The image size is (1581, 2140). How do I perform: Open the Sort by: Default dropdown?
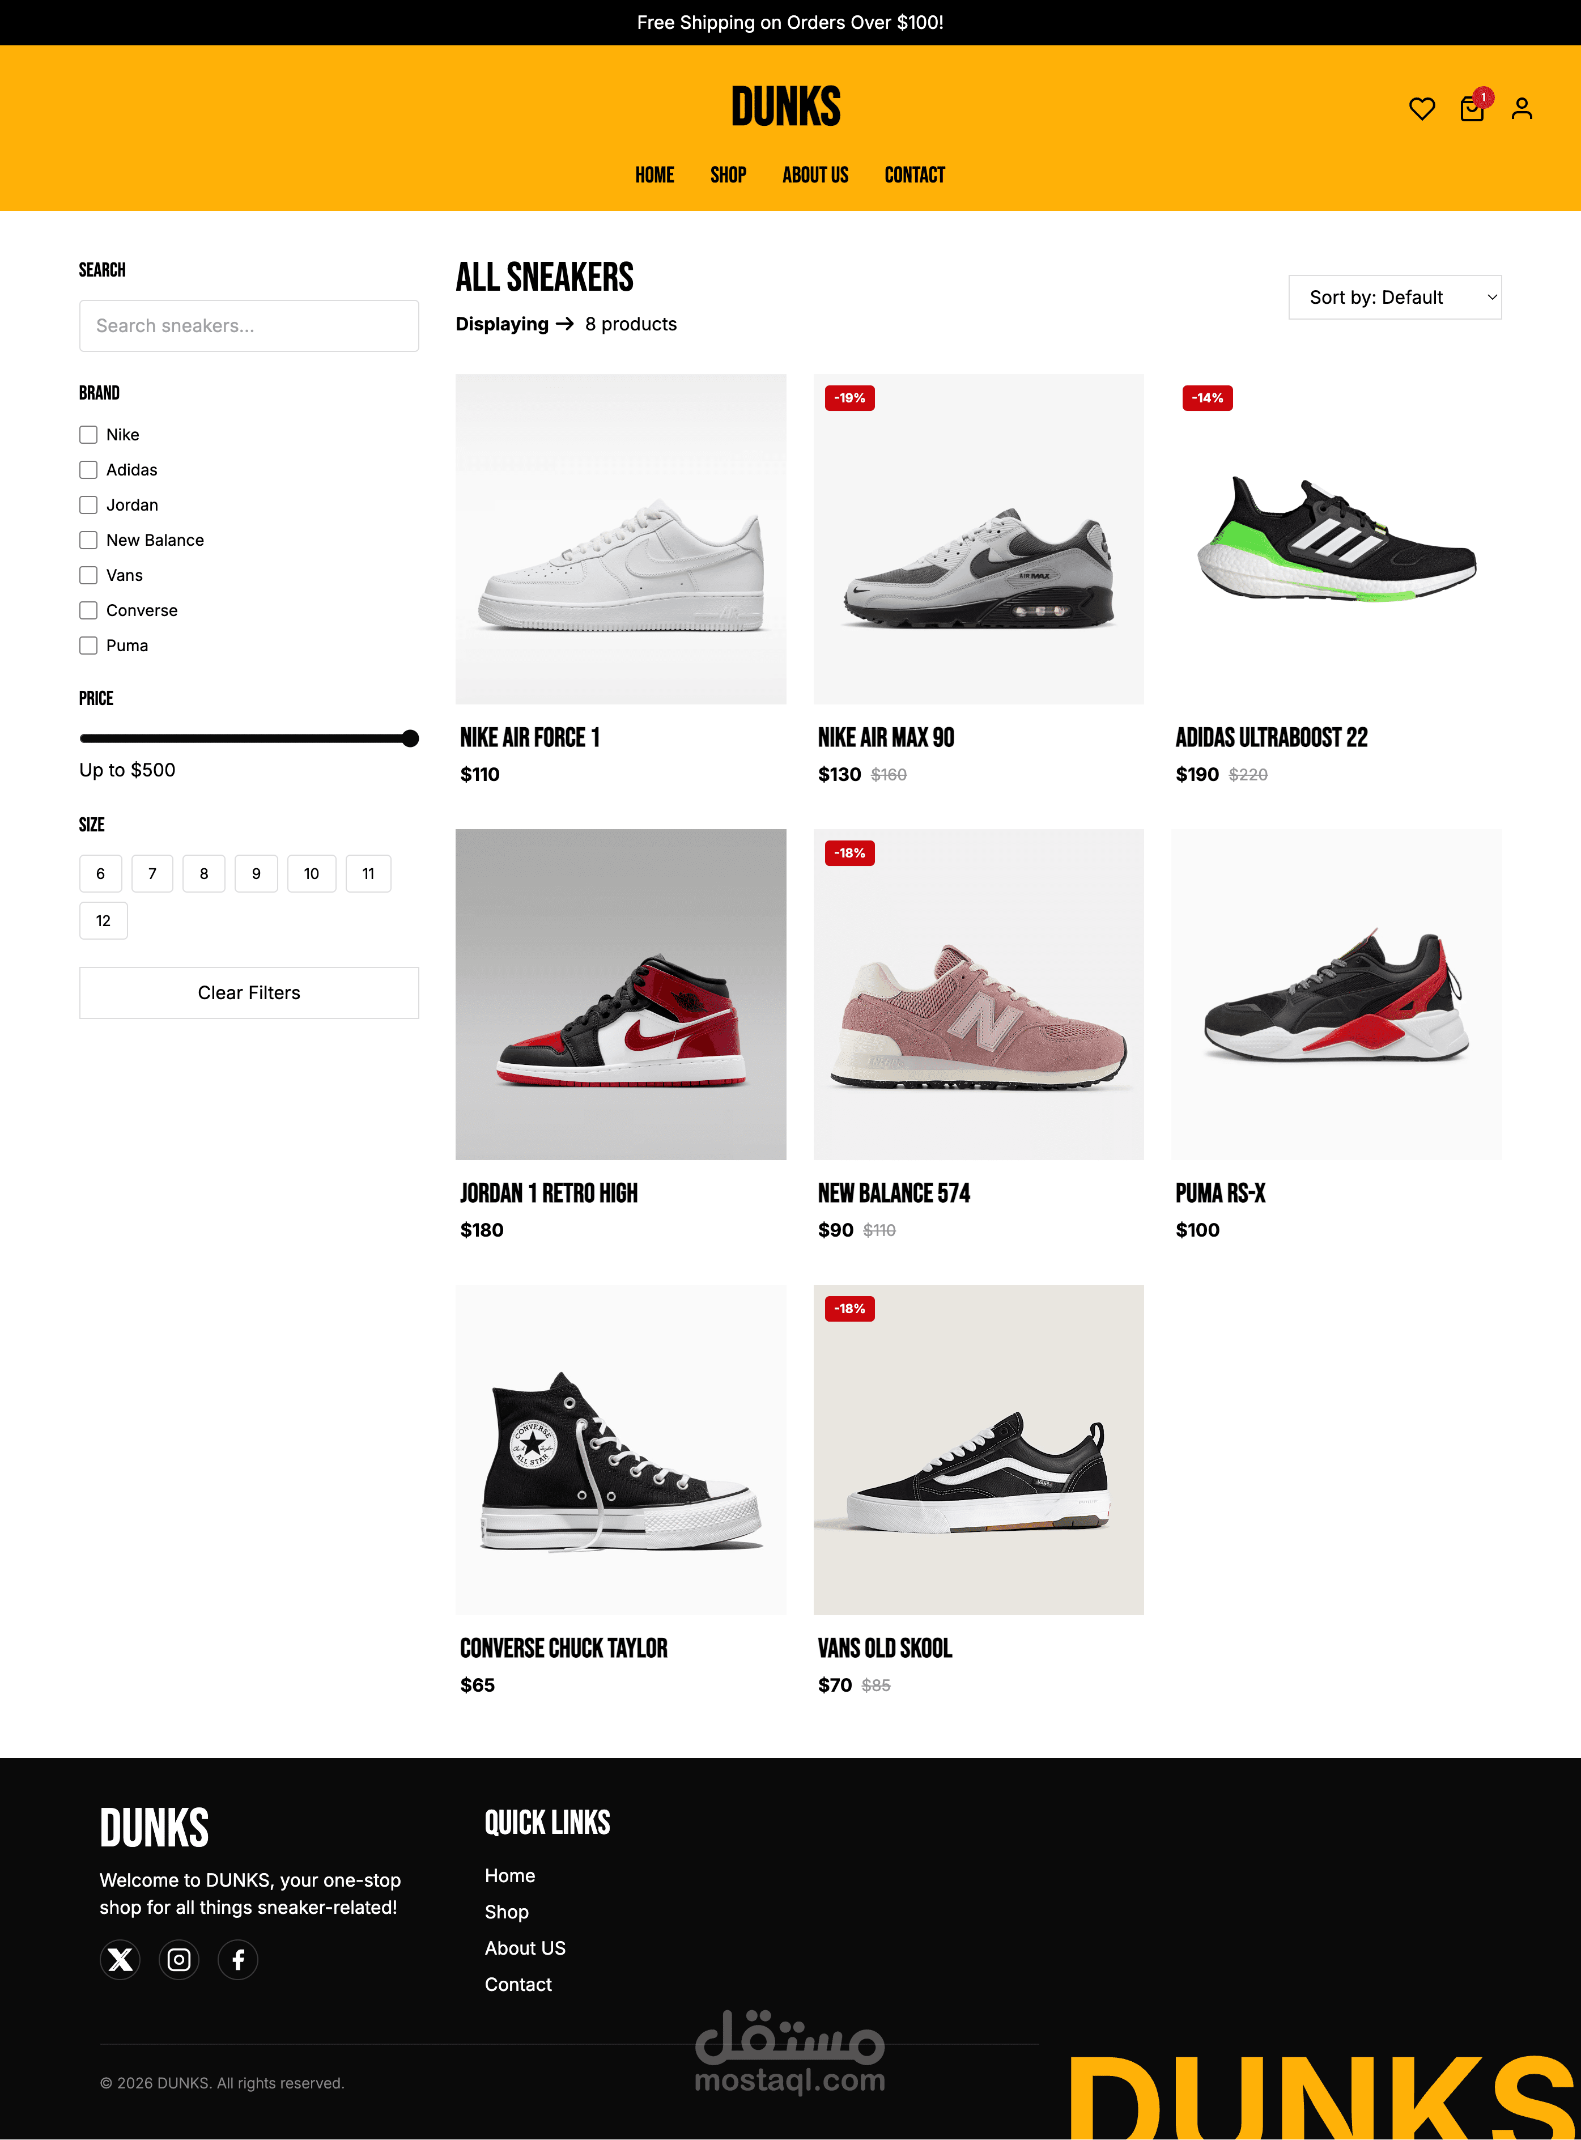point(1395,298)
